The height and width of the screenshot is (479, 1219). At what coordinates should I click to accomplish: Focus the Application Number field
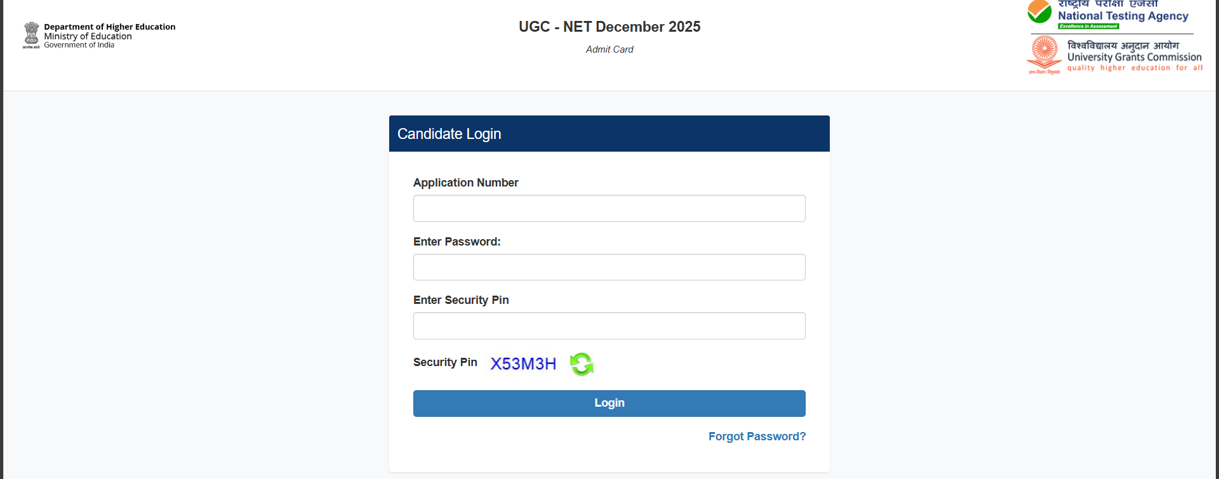[609, 209]
